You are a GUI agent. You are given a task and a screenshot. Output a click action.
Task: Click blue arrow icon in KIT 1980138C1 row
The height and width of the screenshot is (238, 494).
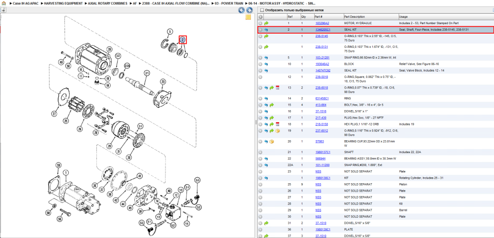click(266, 178)
